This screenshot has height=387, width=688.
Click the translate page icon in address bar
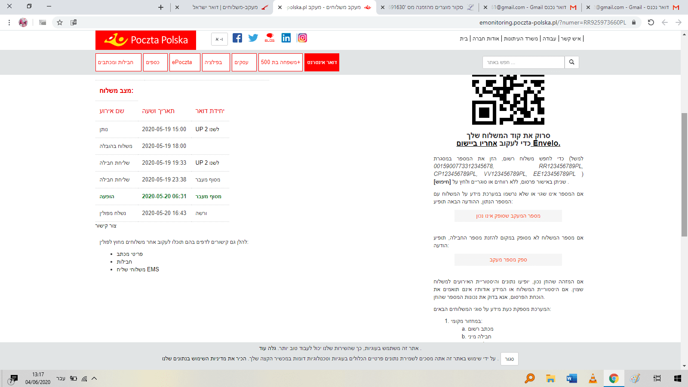[74, 22]
